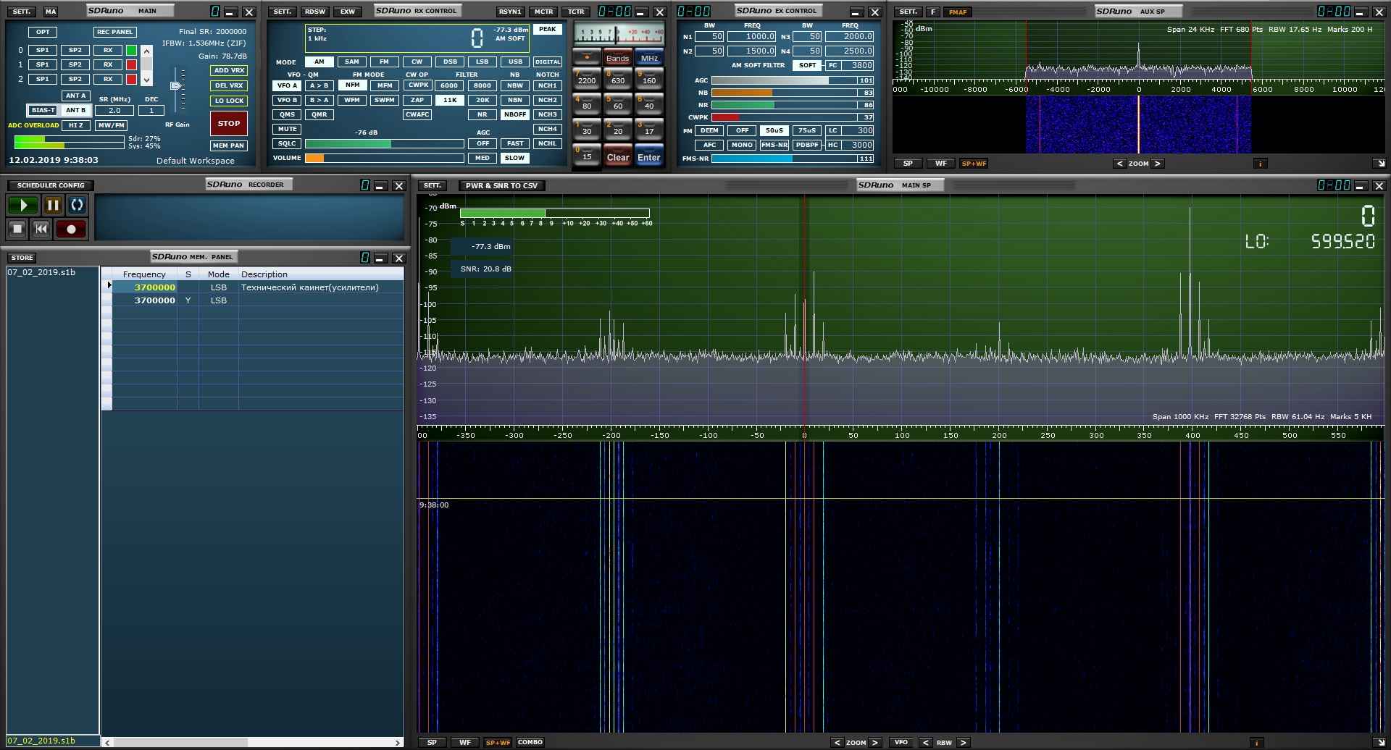Screen dimensions: 1391x750
Task: Select LSB demodulation mode
Action: 483,62
